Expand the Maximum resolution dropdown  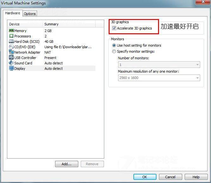click(159, 78)
